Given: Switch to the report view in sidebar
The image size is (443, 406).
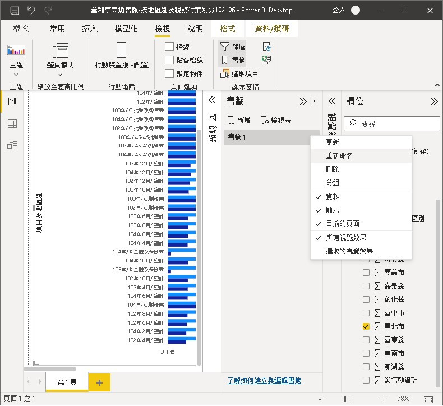Looking at the screenshot, I should (x=12, y=101).
